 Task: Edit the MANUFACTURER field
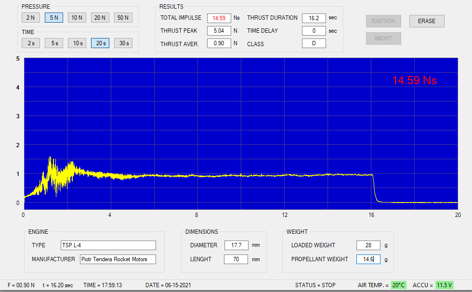tap(118, 259)
